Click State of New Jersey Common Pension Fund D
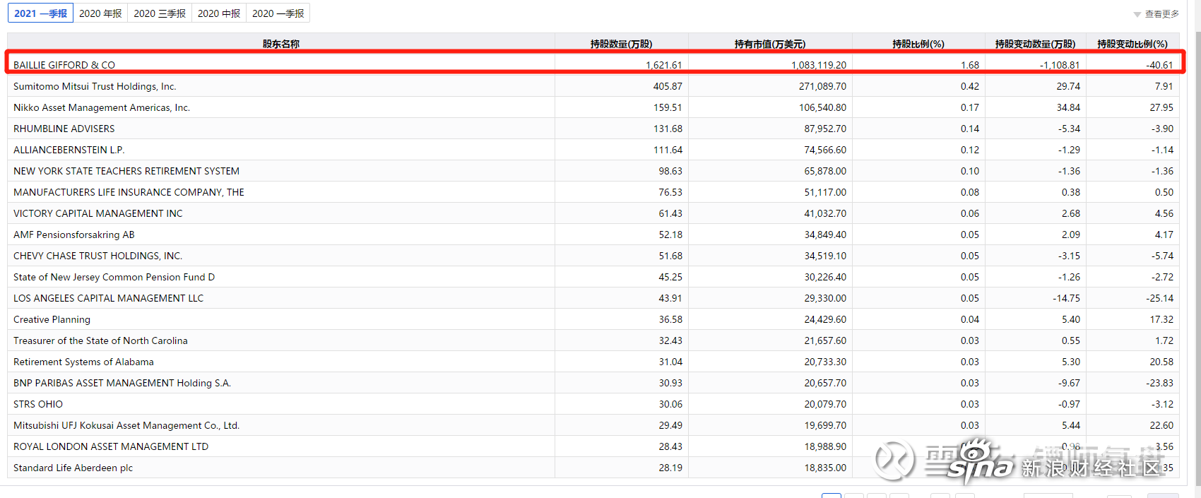1201x498 pixels. click(x=114, y=277)
